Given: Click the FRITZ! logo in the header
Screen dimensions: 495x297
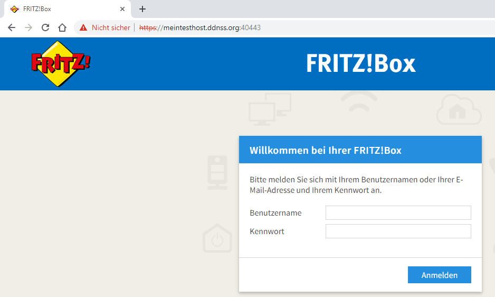Looking at the screenshot, I should 61,64.
